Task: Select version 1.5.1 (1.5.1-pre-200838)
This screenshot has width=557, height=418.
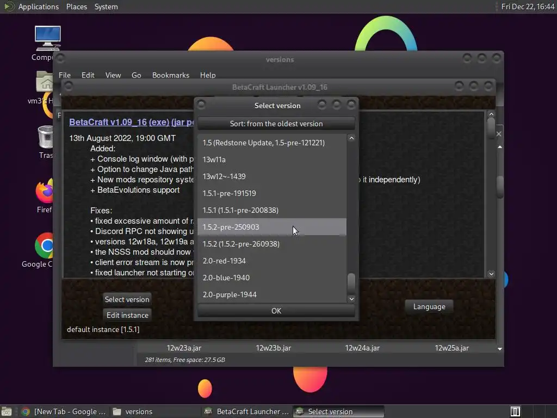Action: 272,210
